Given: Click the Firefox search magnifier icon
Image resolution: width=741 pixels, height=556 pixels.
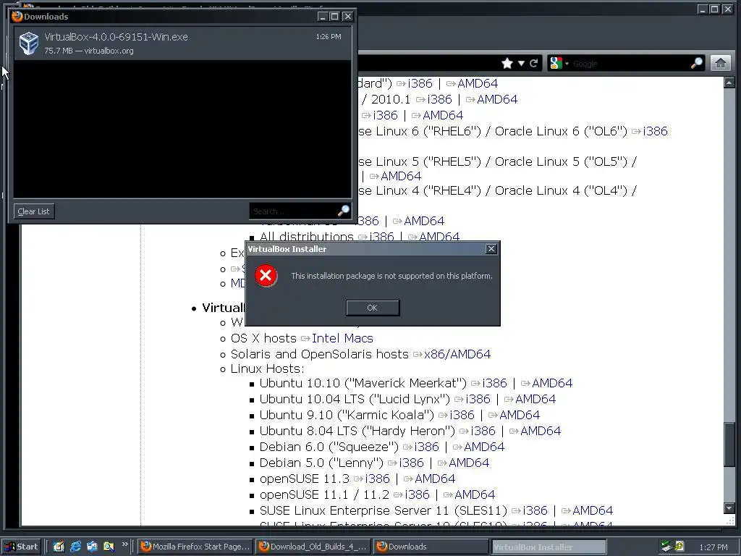Looking at the screenshot, I should click(697, 63).
